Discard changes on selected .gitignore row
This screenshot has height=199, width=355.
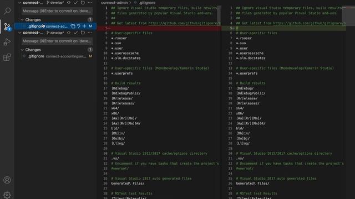tap(79, 26)
